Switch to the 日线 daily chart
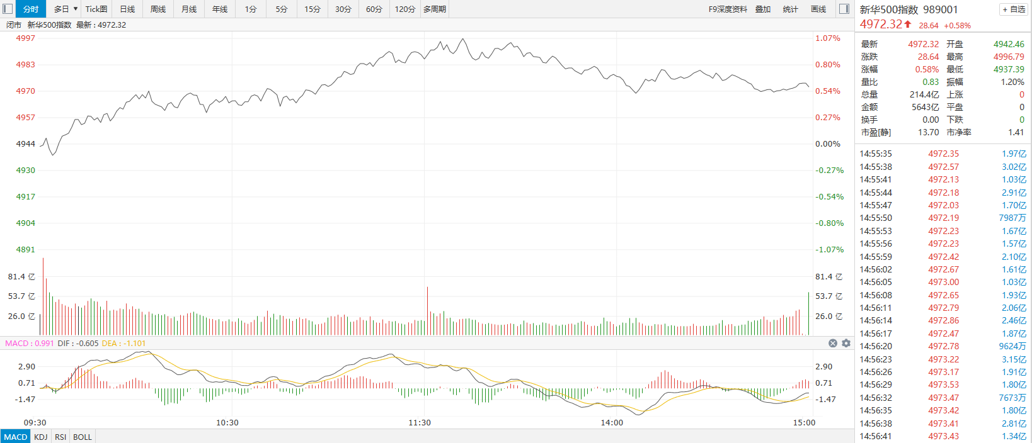1032x443 pixels. pyautogui.click(x=127, y=9)
